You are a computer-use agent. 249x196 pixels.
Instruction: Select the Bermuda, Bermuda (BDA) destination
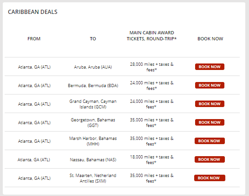(x=93, y=86)
